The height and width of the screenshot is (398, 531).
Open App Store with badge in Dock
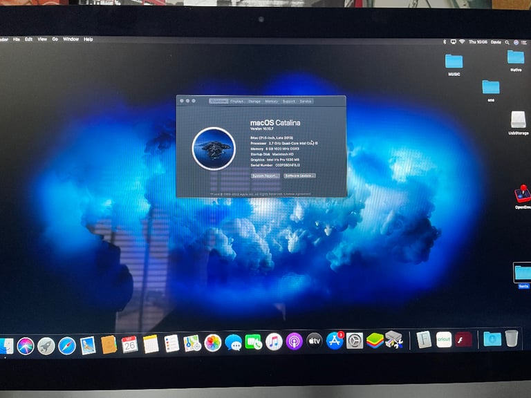[335, 341]
